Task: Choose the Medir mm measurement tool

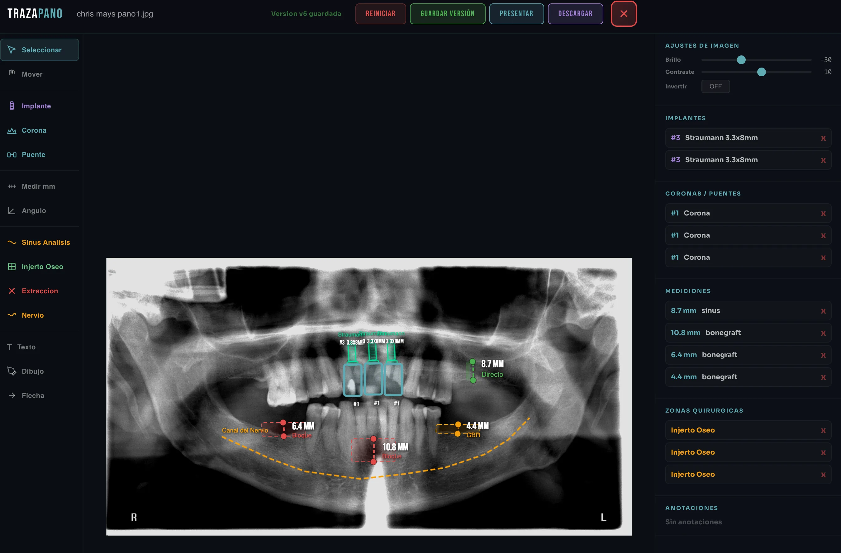Action: [38, 186]
